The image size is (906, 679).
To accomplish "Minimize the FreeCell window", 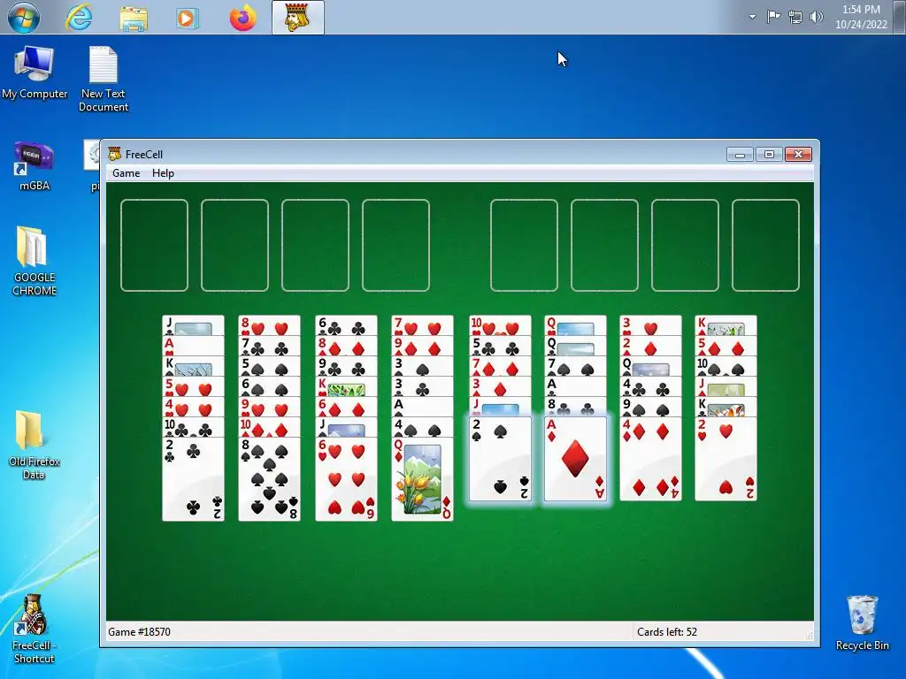I will [x=740, y=154].
